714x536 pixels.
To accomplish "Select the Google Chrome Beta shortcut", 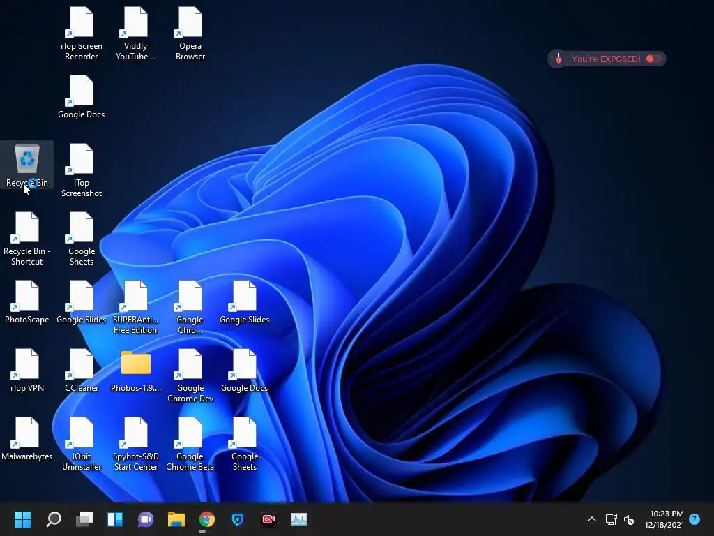I will (190, 445).
